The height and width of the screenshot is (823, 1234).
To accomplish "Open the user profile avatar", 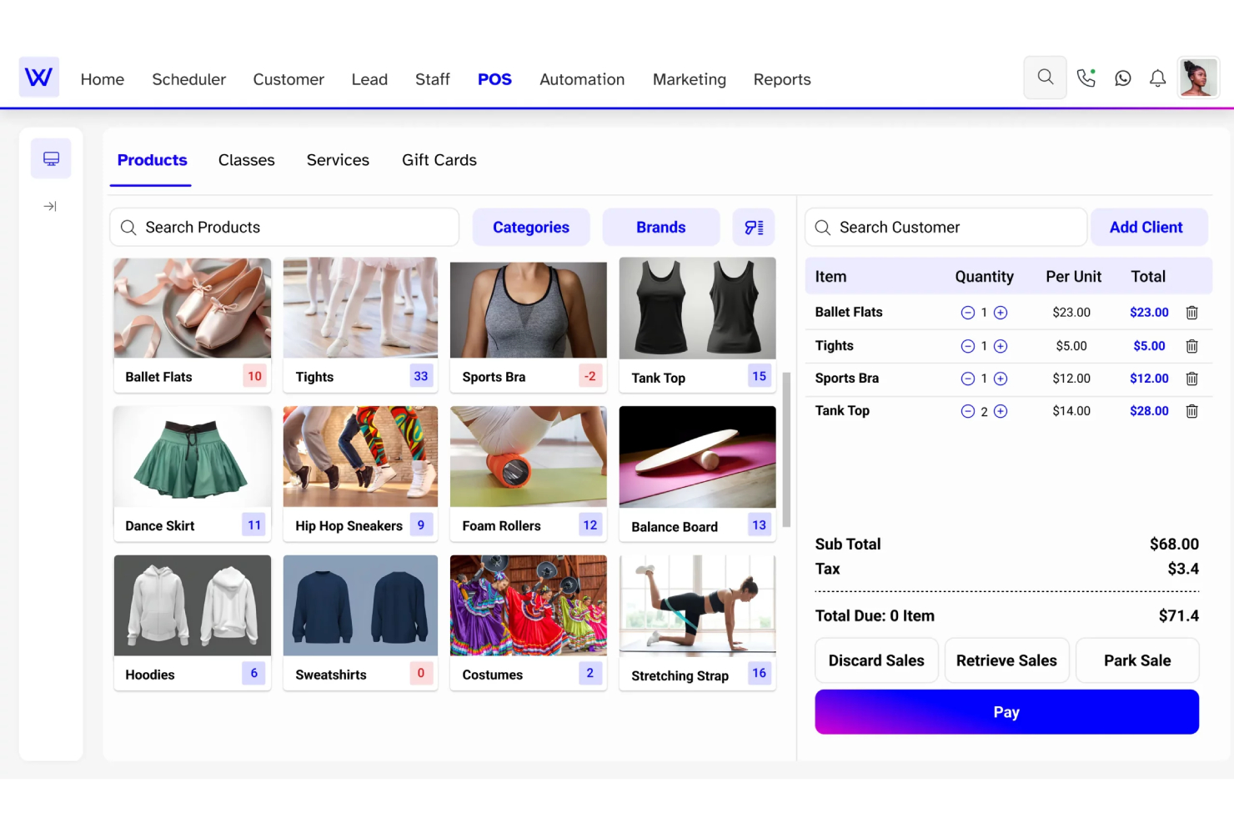I will tap(1199, 78).
